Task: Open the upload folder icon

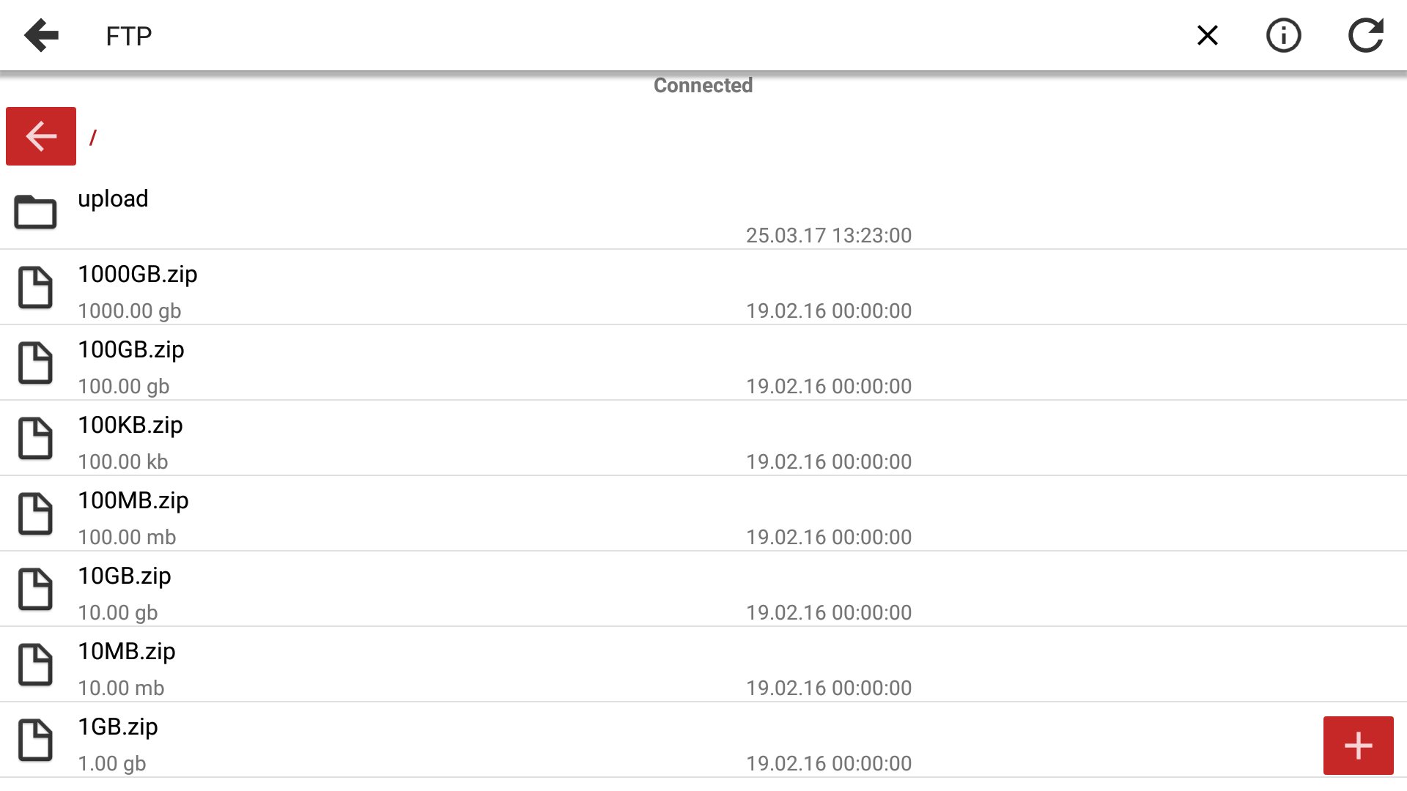Action: point(35,212)
